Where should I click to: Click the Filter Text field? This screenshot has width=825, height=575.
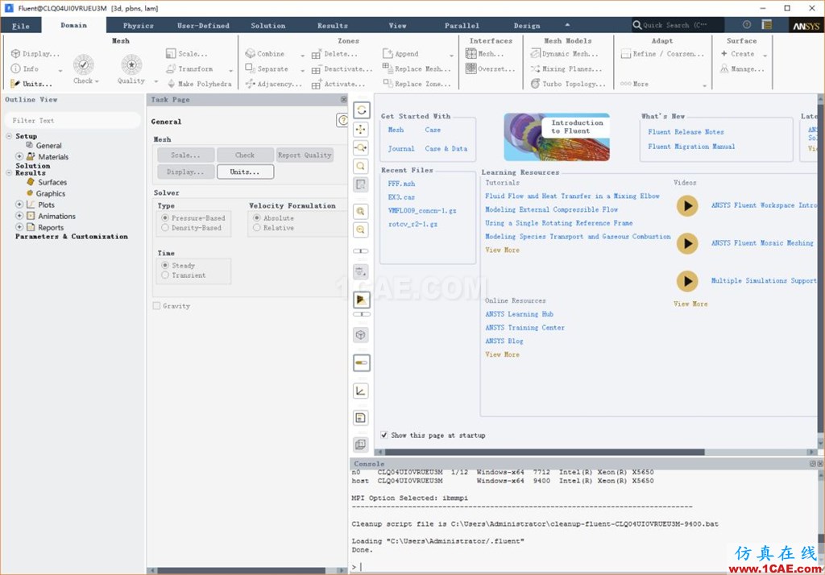tap(73, 121)
